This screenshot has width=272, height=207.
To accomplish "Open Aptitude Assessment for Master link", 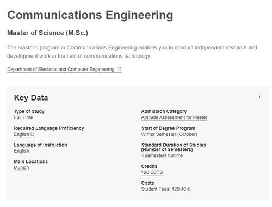I will [174, 117].
